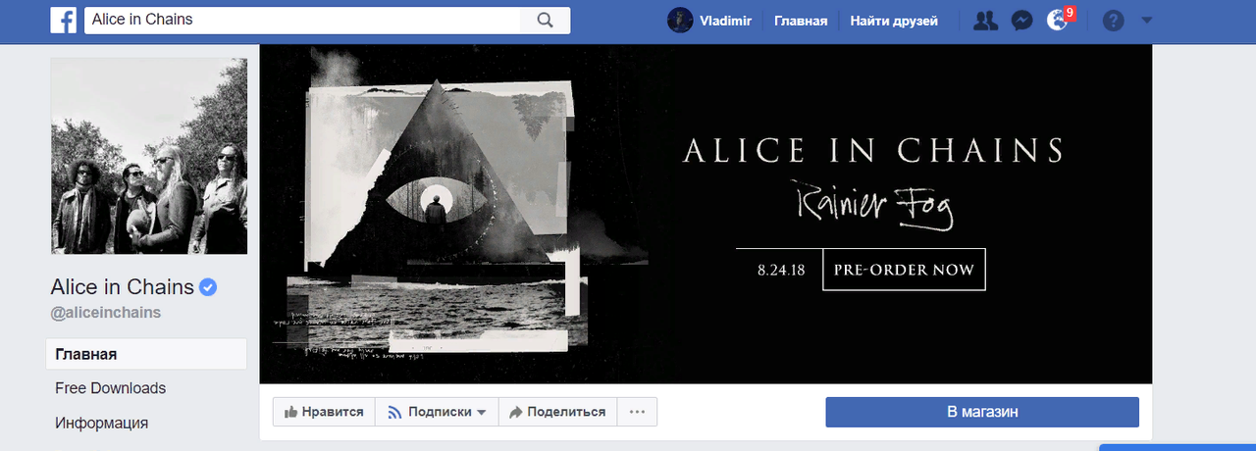Image resolution: width=1256 pixels, height=451 pixels.
Task: Go to Главная in top bar
Action: click(801, 21)
